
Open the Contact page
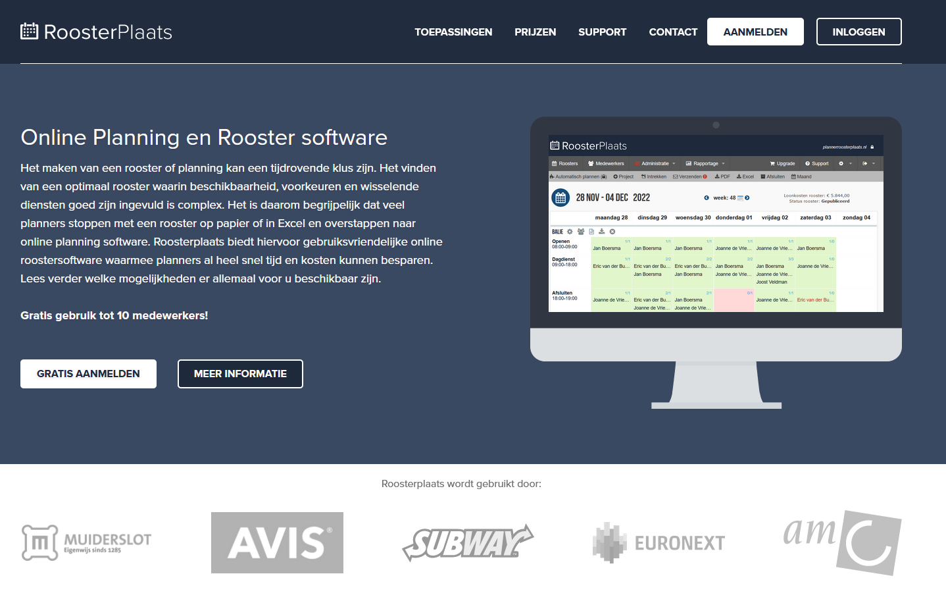pyautogui.click(x=673, y=32)
